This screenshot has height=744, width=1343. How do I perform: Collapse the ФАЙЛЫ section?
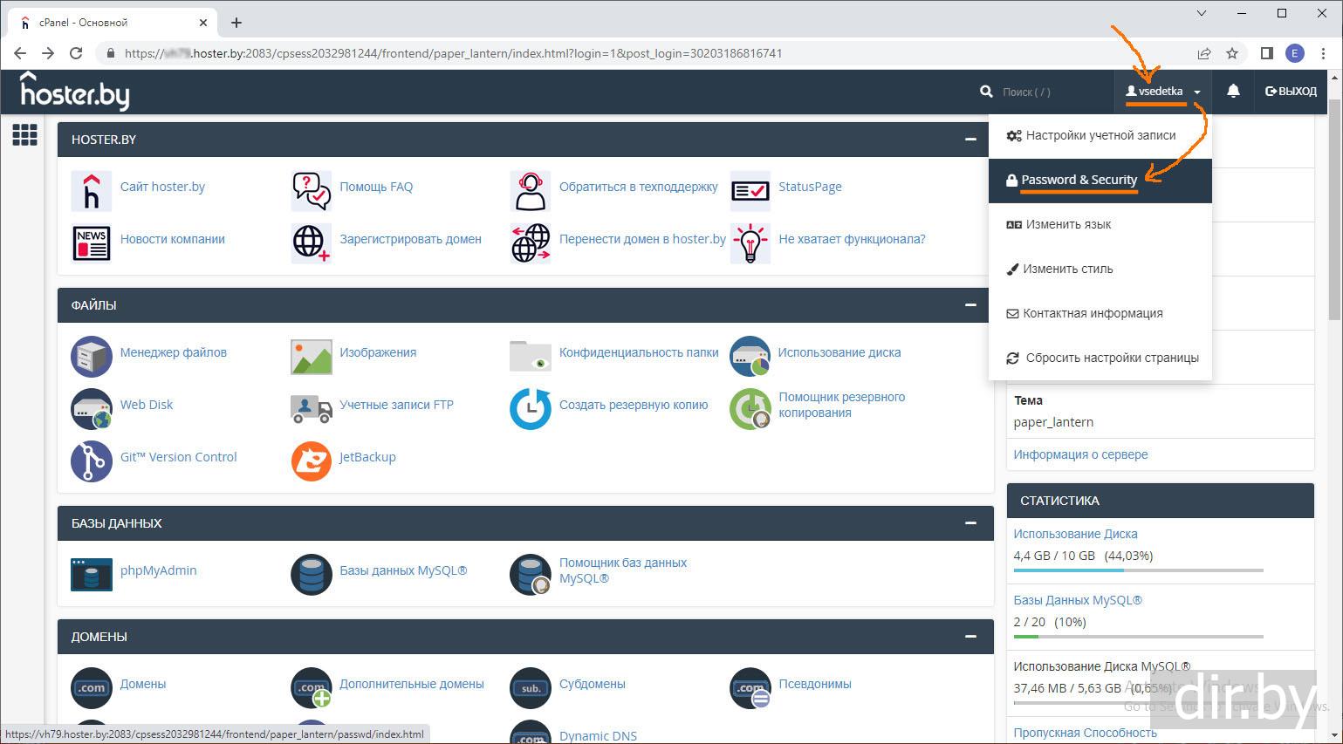tap(970, 305)
